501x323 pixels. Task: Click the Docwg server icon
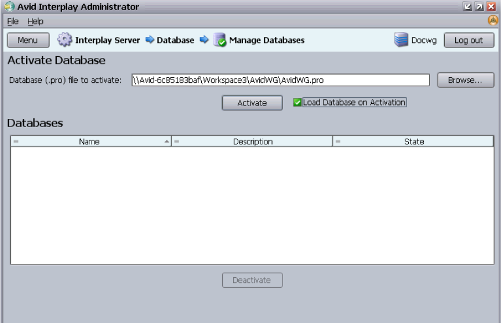point(401,39)
